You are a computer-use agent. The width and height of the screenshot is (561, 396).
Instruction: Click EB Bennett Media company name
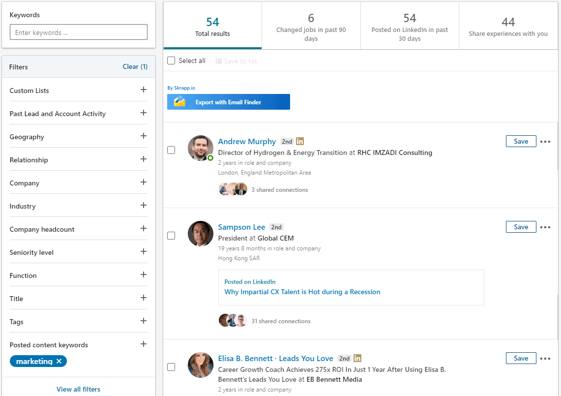334,379
